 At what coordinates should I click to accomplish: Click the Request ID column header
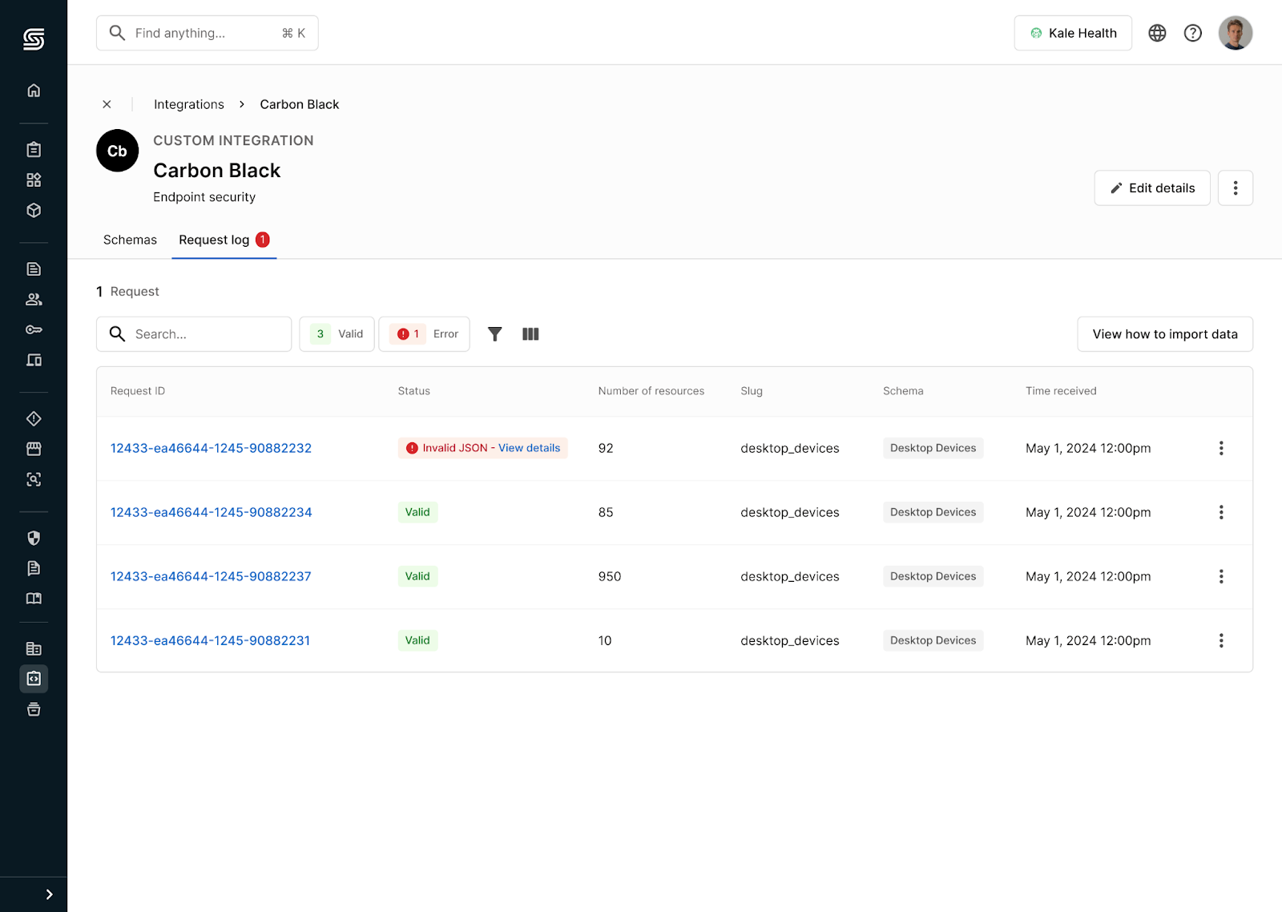[x=138, y=391]
